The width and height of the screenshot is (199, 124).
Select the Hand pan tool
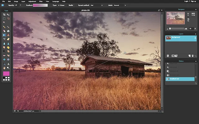(4, 68)
